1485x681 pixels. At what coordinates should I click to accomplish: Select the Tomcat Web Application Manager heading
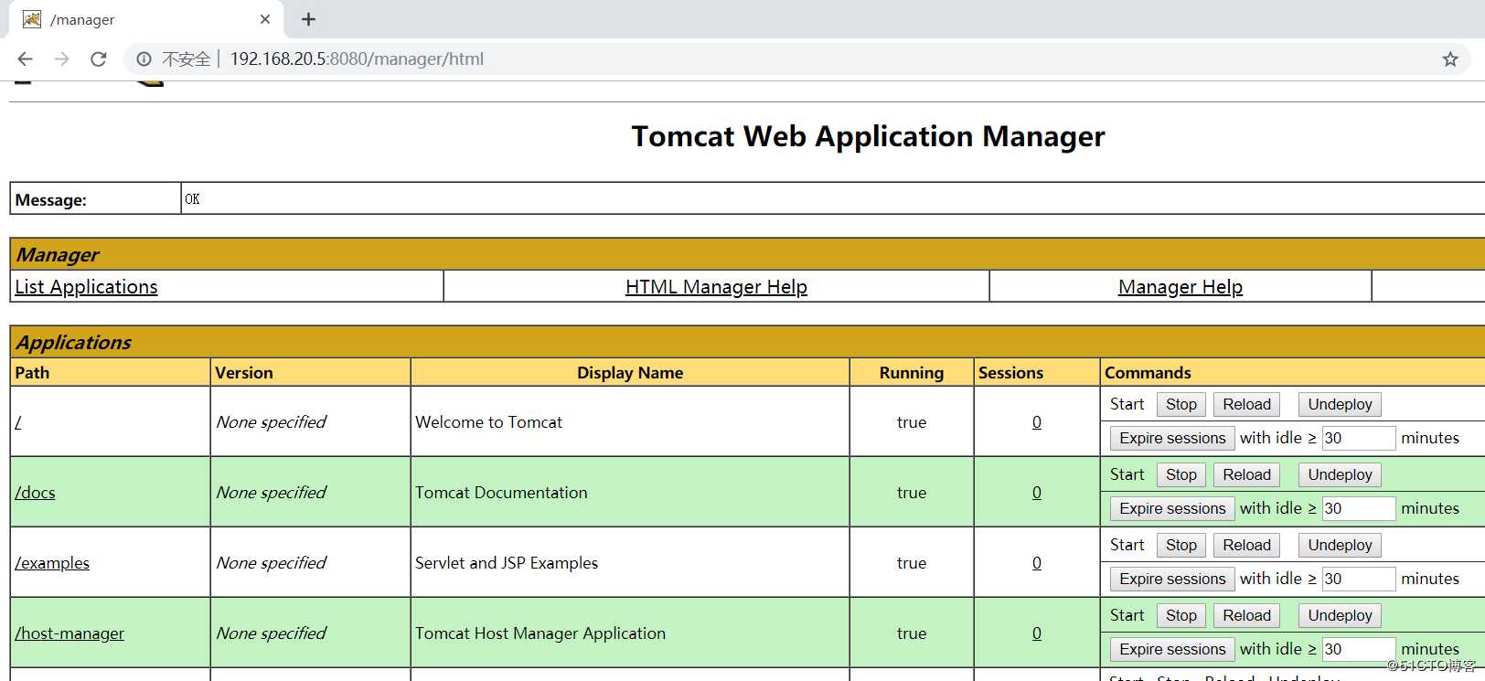[868, 137]
